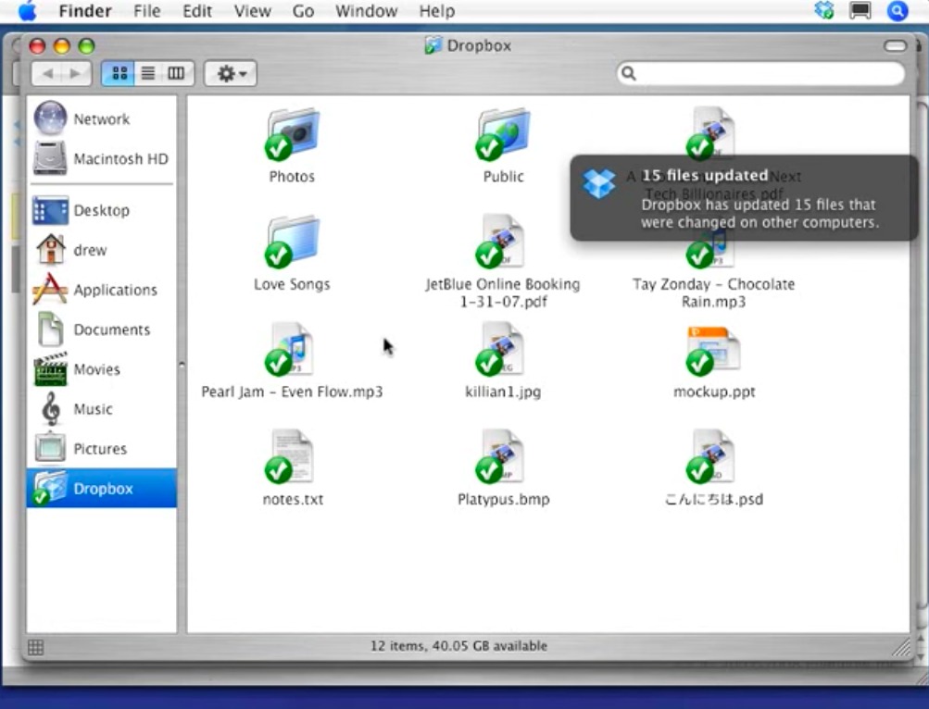The image size is (929, 709).
Task: Select Macintosh HD drive icon in sidebar
Action: tap(50, 158)
